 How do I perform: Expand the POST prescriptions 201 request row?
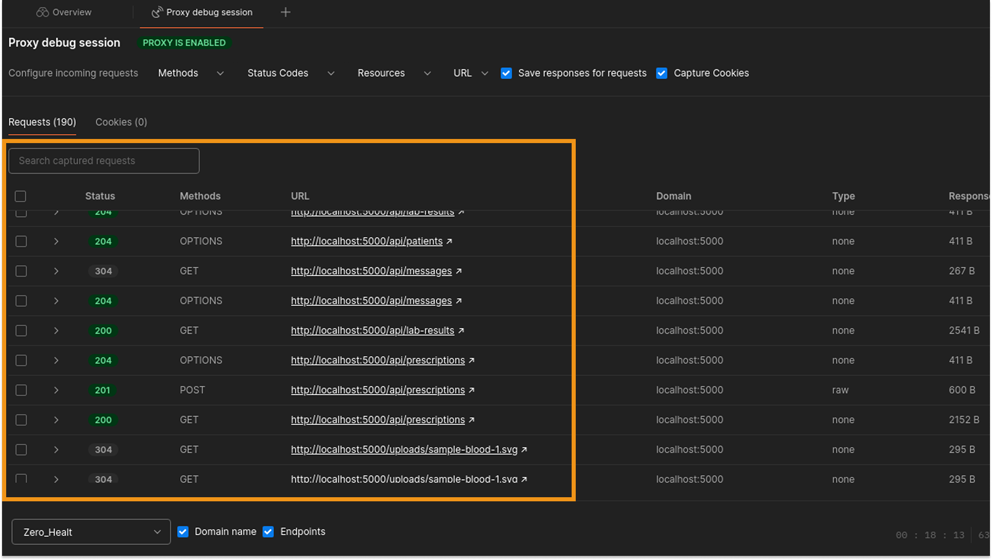[56, 390]
